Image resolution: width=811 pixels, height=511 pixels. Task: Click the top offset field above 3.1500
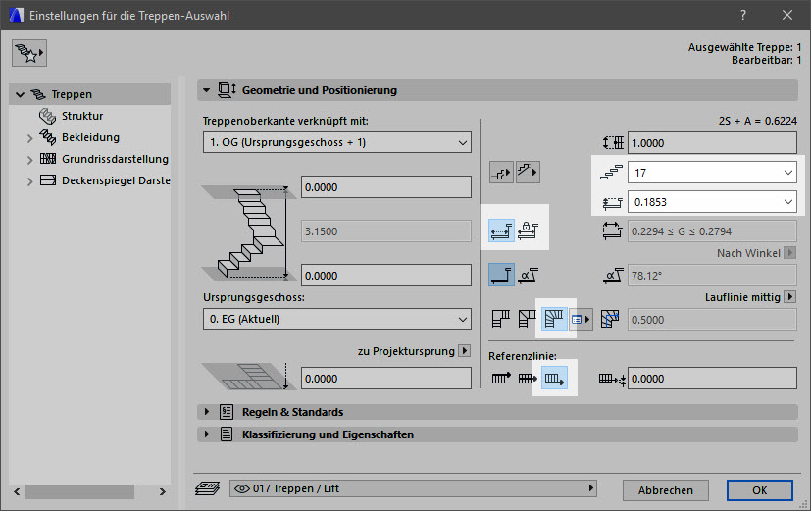coord(385,187)
